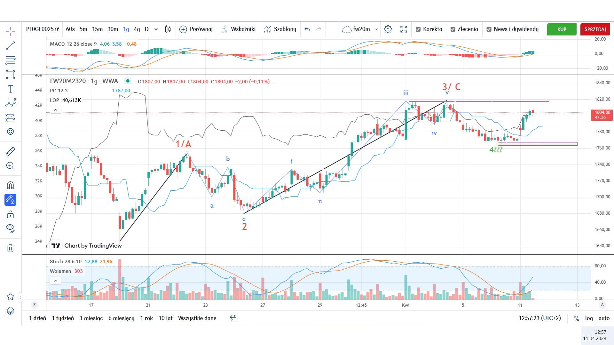Collapse the main chart legend
The width and height of the screenshot is (614, 345).
[x=55, y=110]
